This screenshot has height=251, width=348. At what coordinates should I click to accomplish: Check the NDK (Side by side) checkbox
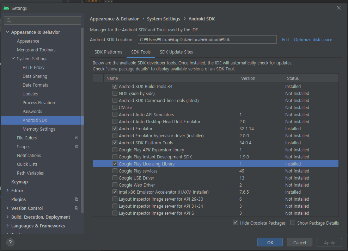(115, 93)
